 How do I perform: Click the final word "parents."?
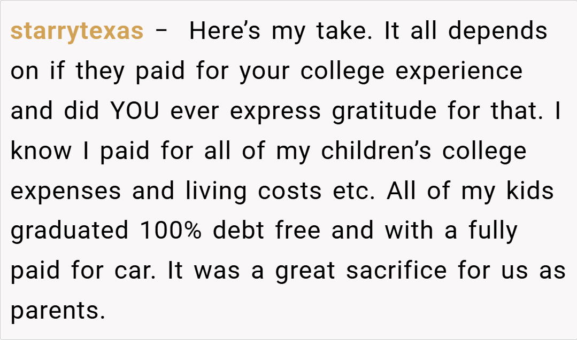pyautogui.click(x=58, y=311)
